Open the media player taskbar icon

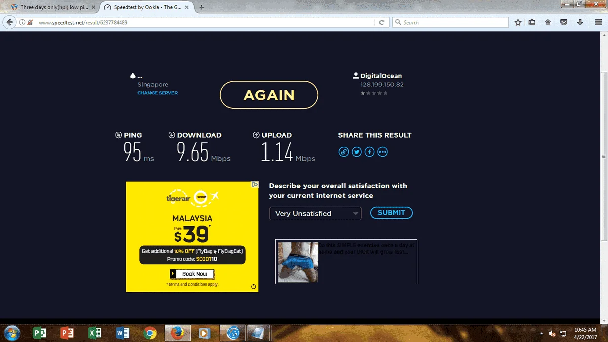pos(204,333)
